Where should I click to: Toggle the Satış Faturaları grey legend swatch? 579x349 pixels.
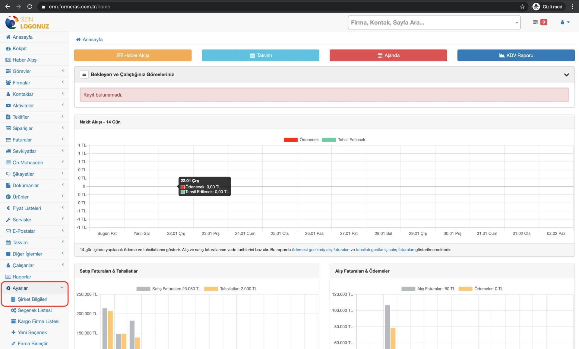(x=143, y=289)
